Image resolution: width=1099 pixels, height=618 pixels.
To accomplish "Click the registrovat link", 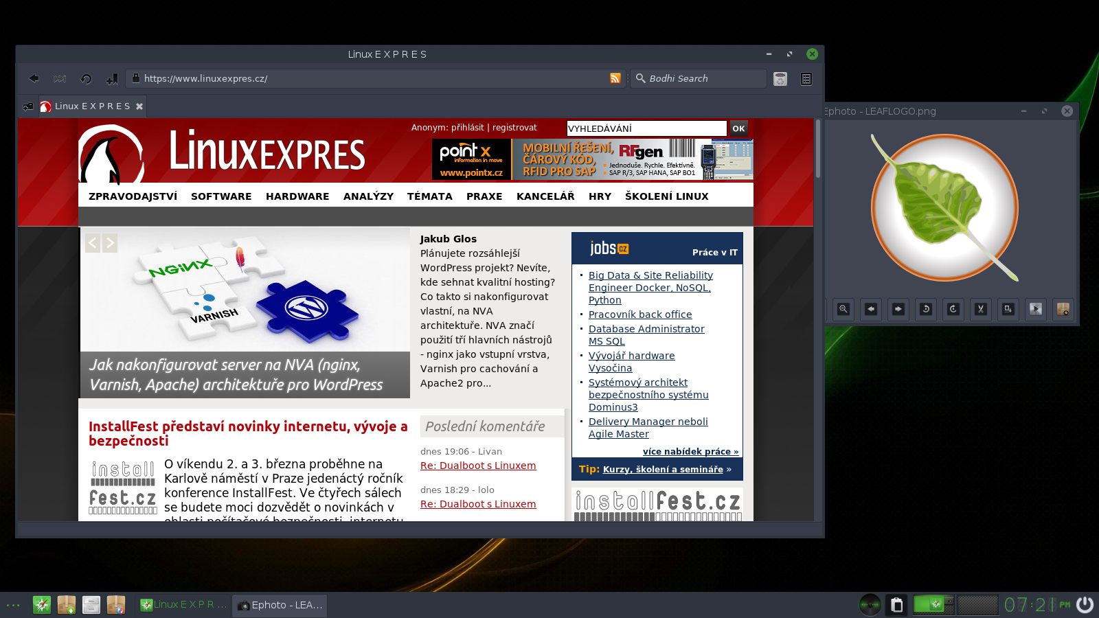I will (x=514, y=128).
